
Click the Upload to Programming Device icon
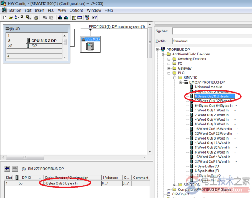click(x=66, y=17)
